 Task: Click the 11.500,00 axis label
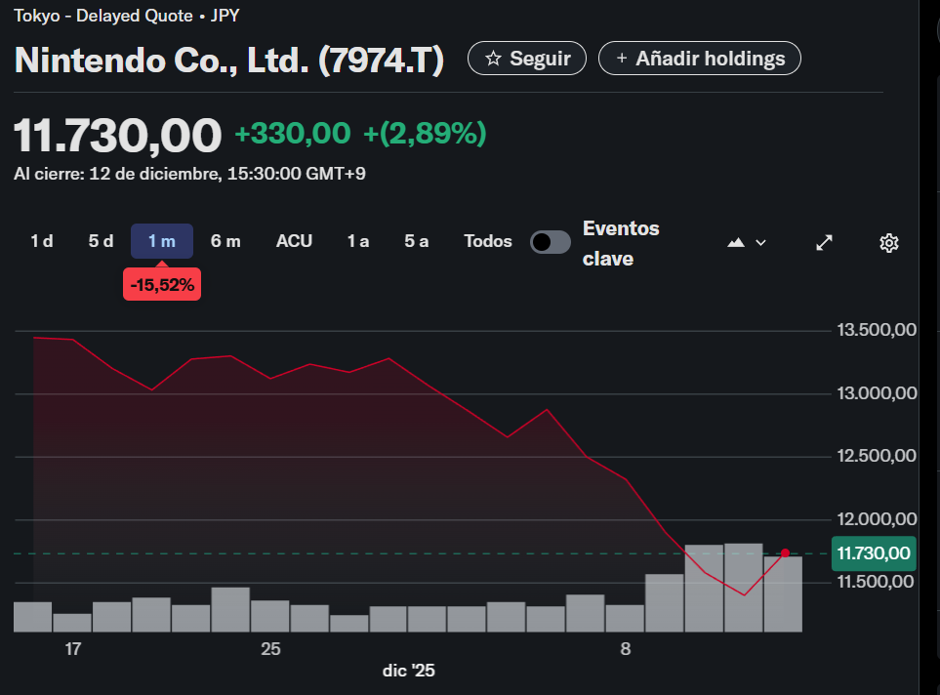pyautogui.click(x=876, y=582)
